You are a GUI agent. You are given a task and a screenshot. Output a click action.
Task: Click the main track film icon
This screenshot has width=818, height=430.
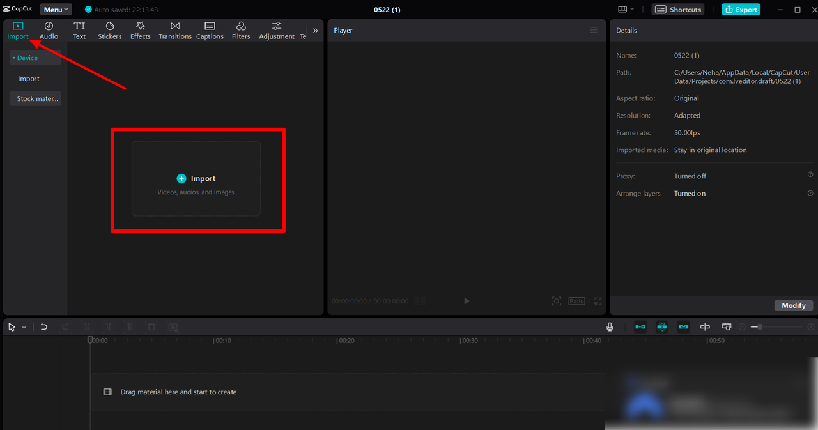107,392
